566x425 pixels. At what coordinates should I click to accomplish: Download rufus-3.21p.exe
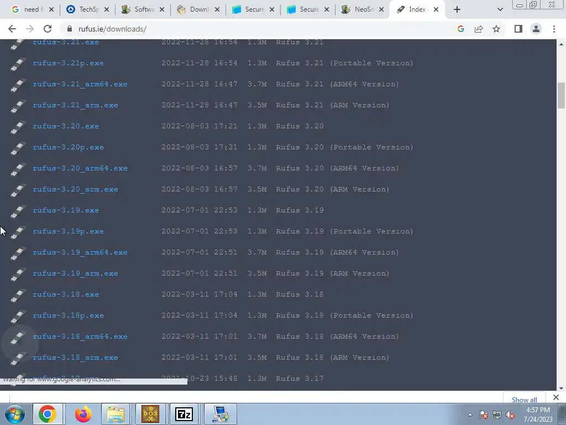click(68, 63)
